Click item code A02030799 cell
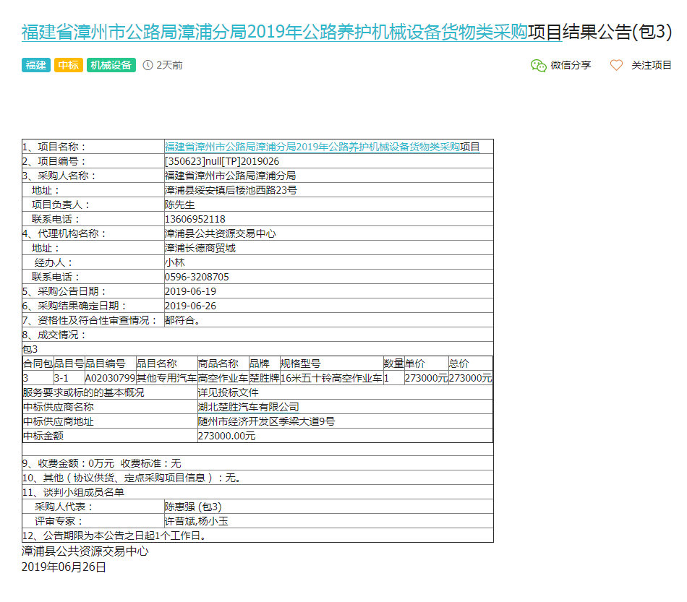This screenshot has width=687, height=602. click(110, 378)
